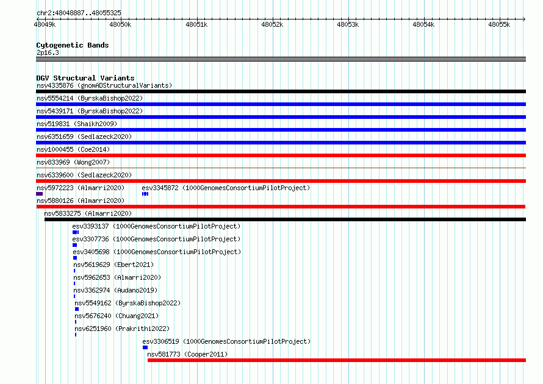
Task: Click the 48050k ruler mark
Action: point(120,24)
